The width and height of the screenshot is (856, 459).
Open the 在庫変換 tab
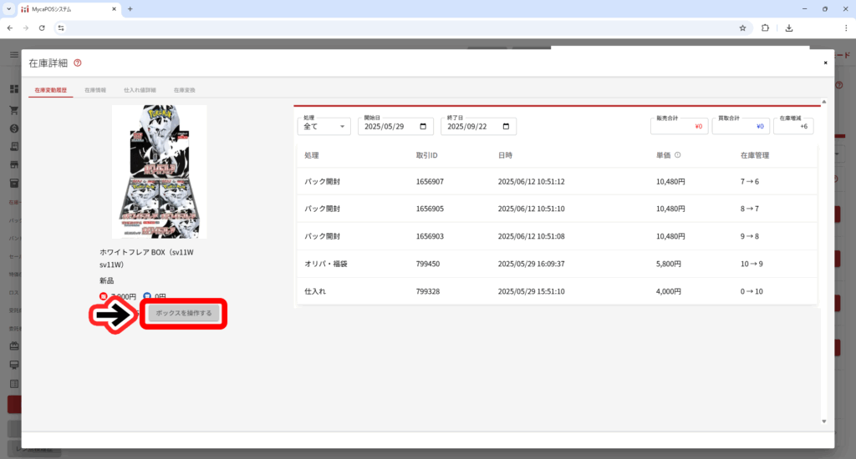tap(184, 89)
